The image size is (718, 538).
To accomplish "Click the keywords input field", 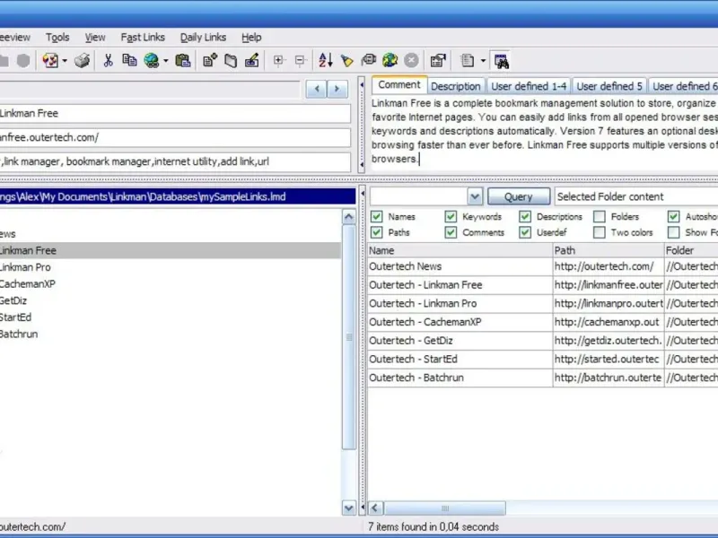I will pos(174,162).
